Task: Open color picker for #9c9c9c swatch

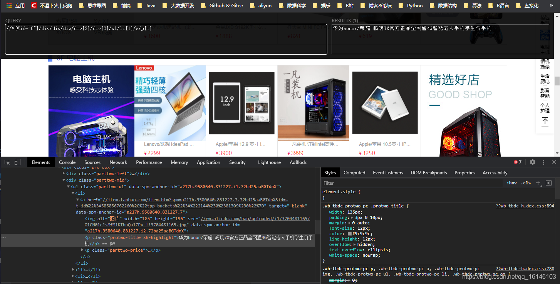Action: point(350,234)
